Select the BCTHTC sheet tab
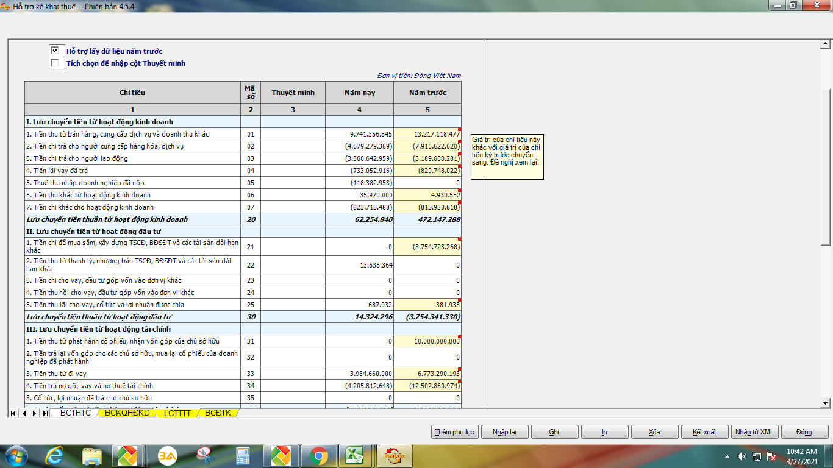Image resolution: width=833 pixels, height=468 pixels. coord(76,413)
